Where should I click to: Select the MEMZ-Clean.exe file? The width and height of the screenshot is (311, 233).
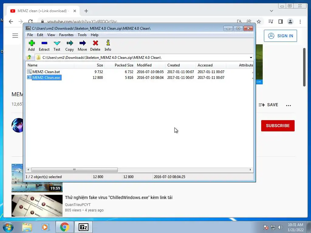pyautogui.click(x=46, y=77)
